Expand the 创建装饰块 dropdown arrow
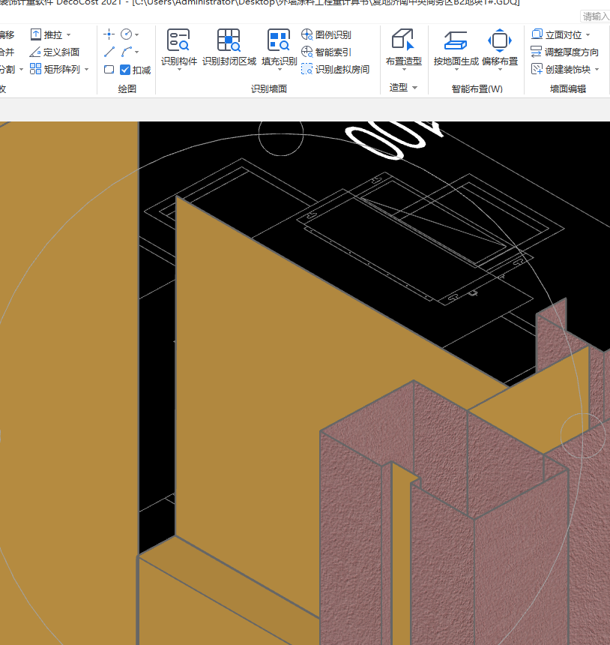This screenshot has width=610, height=645. pyautogui.click(x=597, y=70)
